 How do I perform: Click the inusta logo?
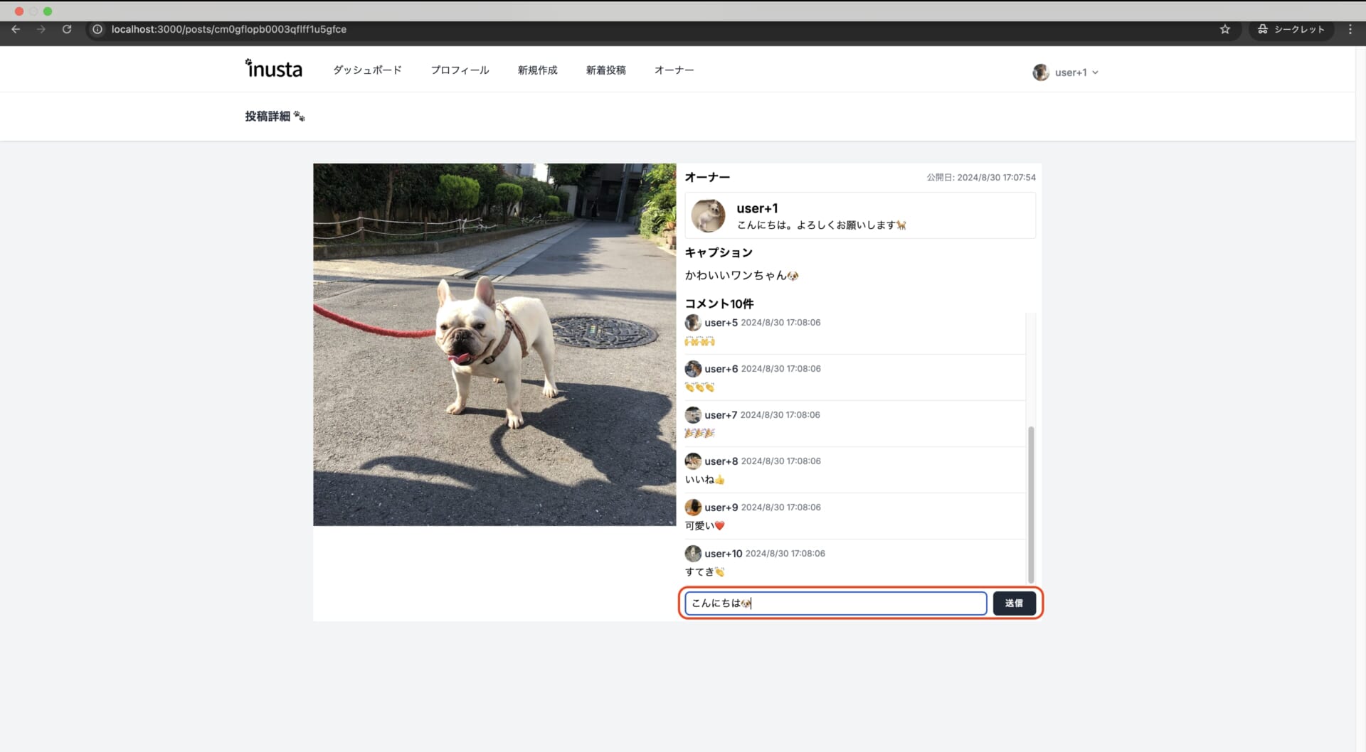(x=274, y=68)
